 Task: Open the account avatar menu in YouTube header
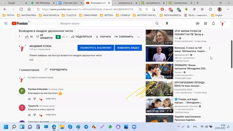coord(222,23)
